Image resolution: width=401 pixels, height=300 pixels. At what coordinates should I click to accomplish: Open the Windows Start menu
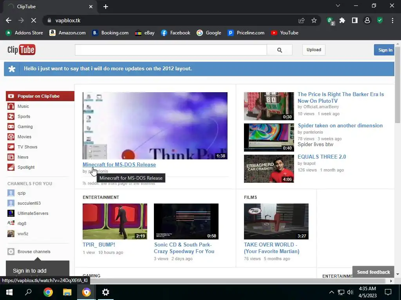tap(9, 292)
